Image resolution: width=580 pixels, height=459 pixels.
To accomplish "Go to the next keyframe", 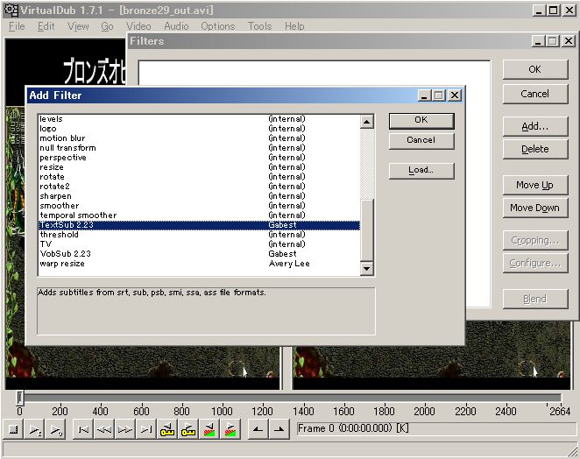I will 188,429.
